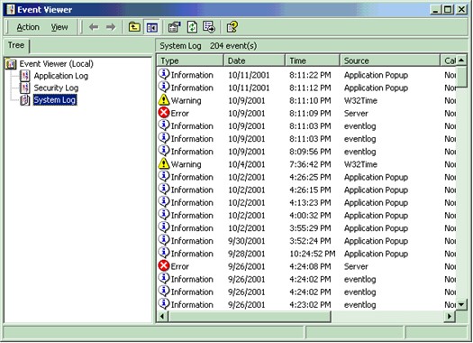473x343 pixels.
Task: Click the Server source on 9/26/2001
Action: pos(356,266)
